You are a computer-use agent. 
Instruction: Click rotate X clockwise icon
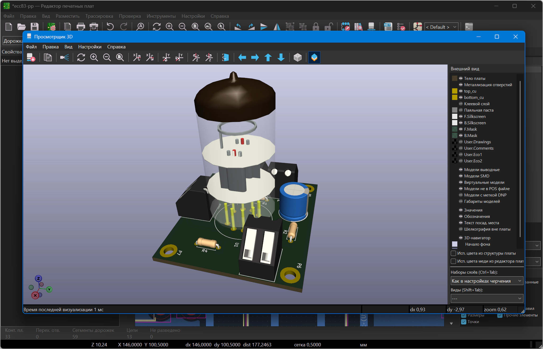[137, 57]
